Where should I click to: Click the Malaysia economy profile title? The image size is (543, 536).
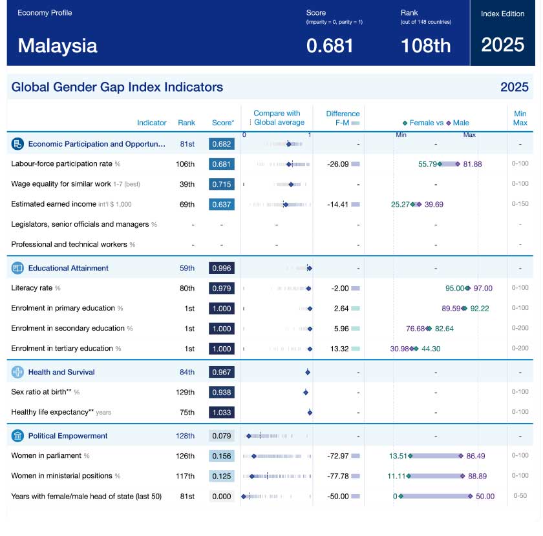pos(58,46)
